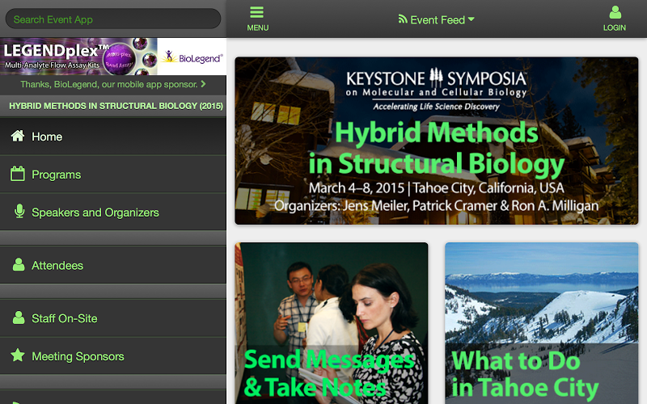Screen dimensions: 647x404
Task: Open the Programs menu item
Action: (113, 175)
